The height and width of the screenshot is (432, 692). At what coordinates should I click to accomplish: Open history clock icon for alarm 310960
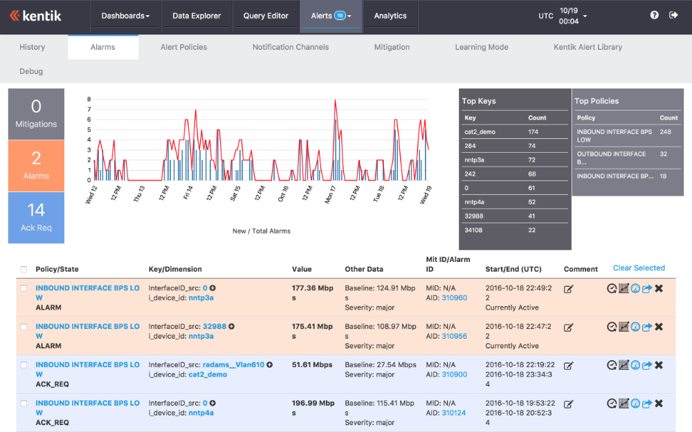point(612,289)
